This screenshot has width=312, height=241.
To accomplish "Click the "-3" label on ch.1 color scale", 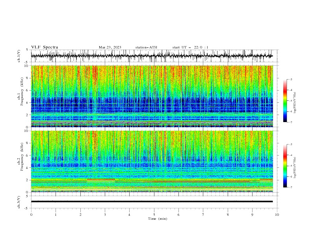I will pyautogui.click(x=291, y=79).
